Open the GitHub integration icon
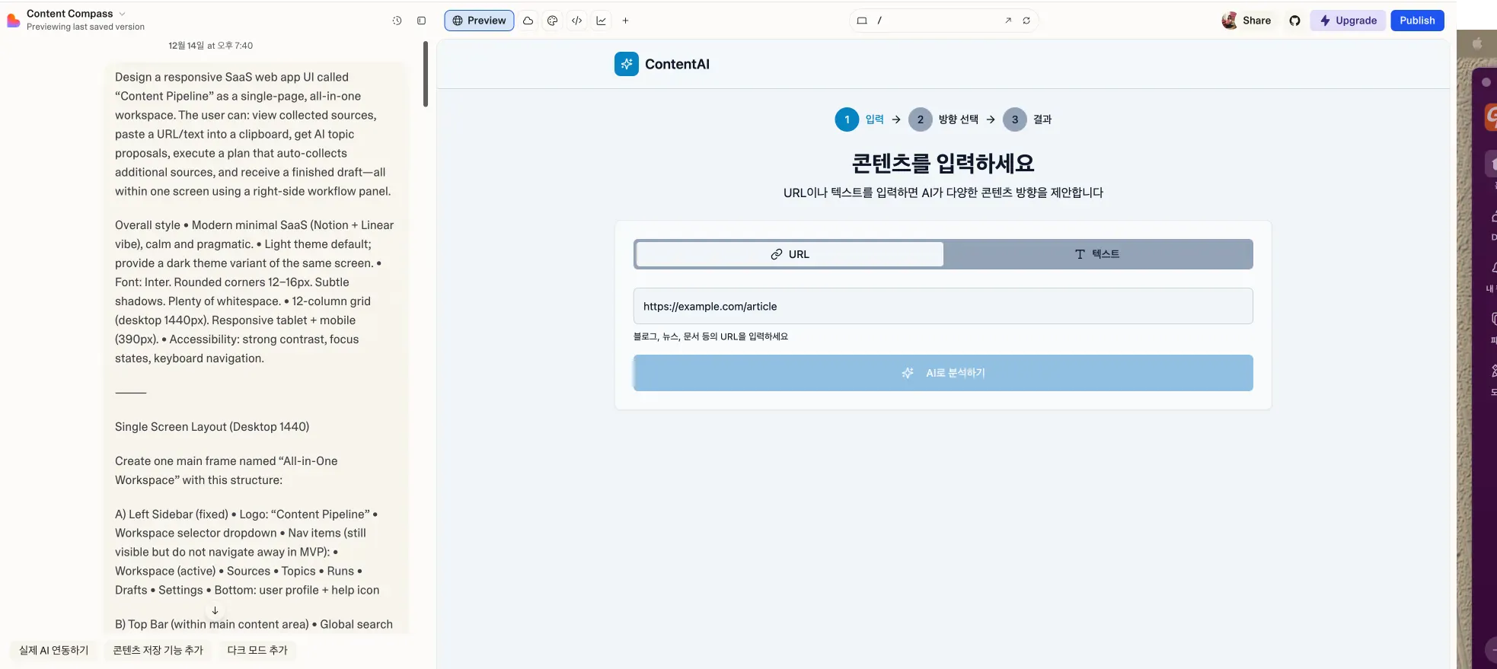 click(x=1294, y=21)
